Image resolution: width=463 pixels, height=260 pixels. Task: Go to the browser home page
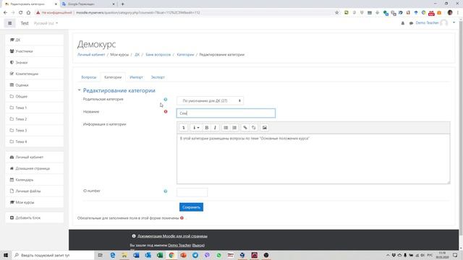coord(28,13)
